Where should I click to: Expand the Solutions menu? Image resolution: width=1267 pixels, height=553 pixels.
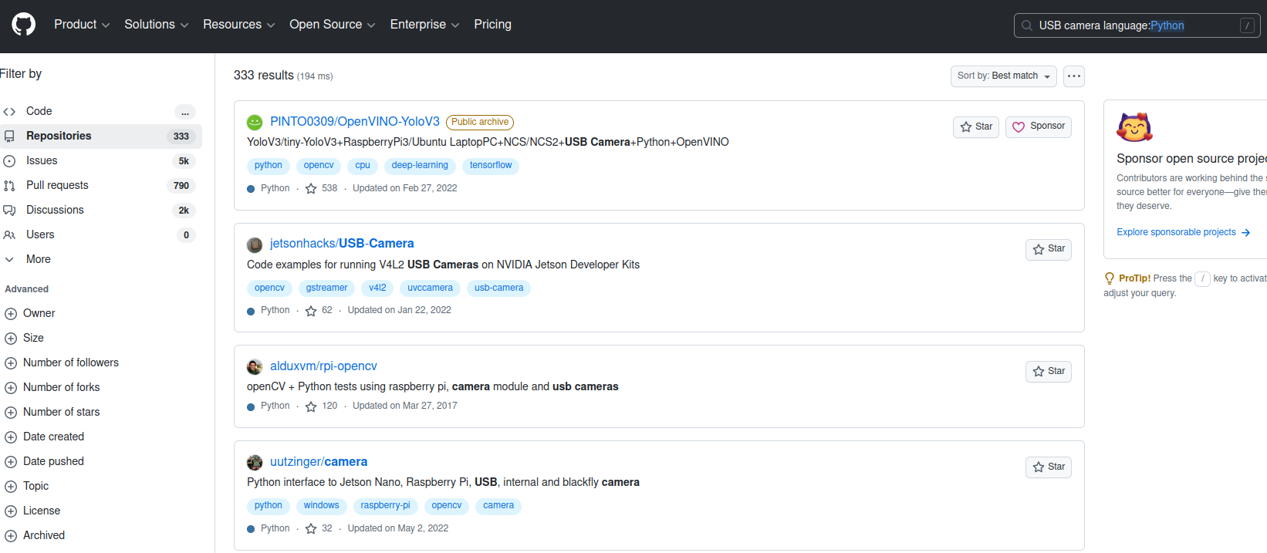(x=157, y=25)
